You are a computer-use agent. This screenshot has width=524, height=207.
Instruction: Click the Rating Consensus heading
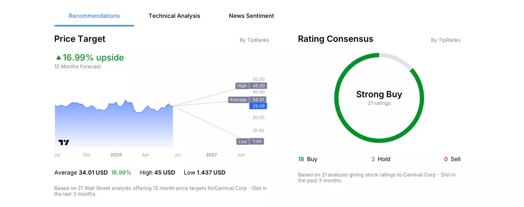tap(336, 39)
